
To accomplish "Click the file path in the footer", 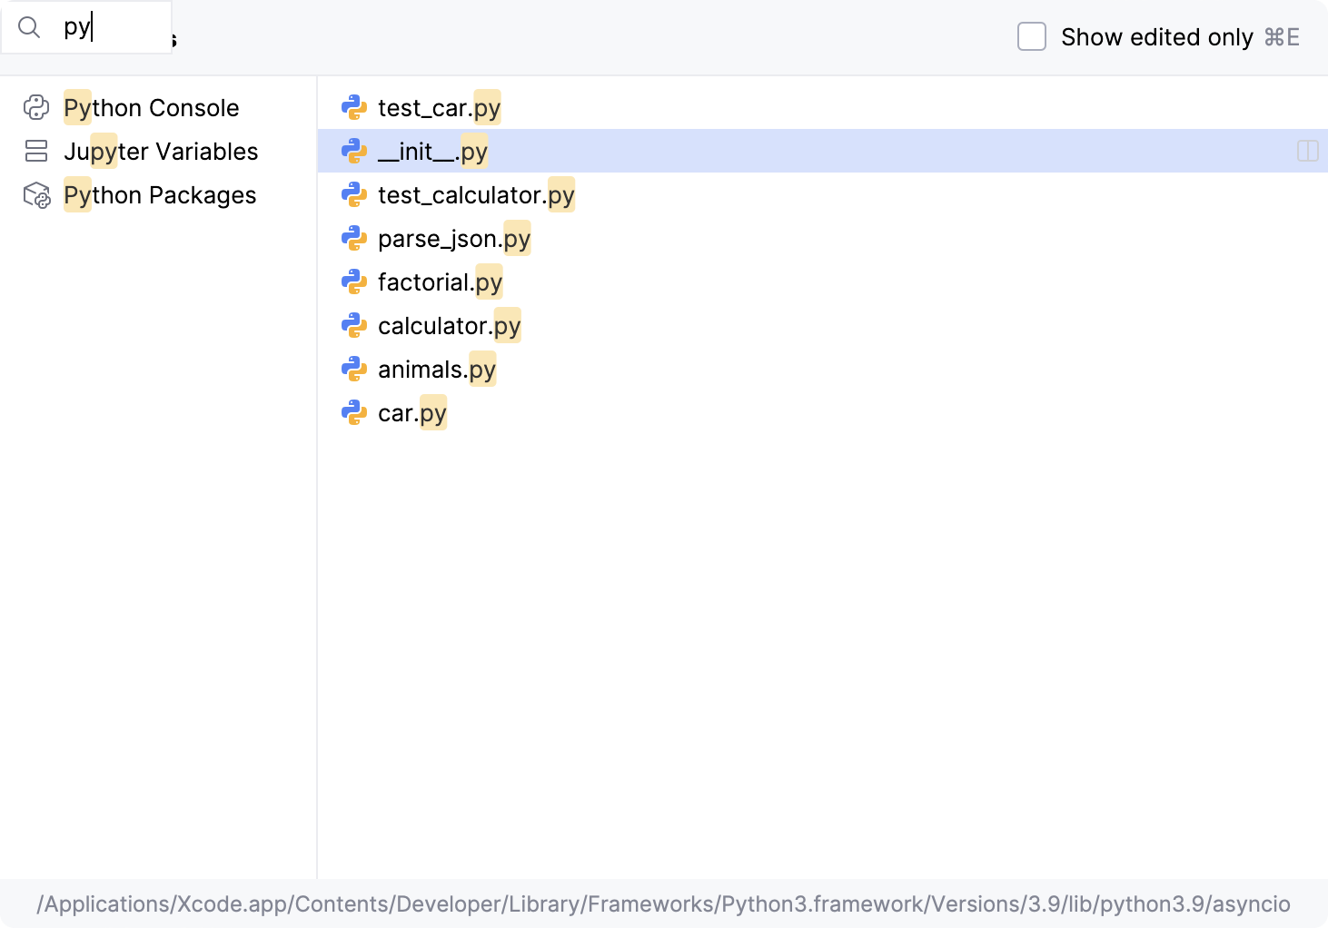I will pos(663,904).
